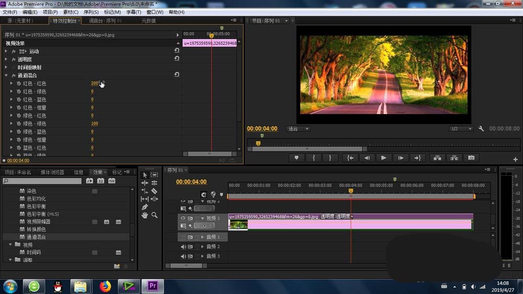
Task: Add marker in Program monitor
Action: click(x=297, y=158)
